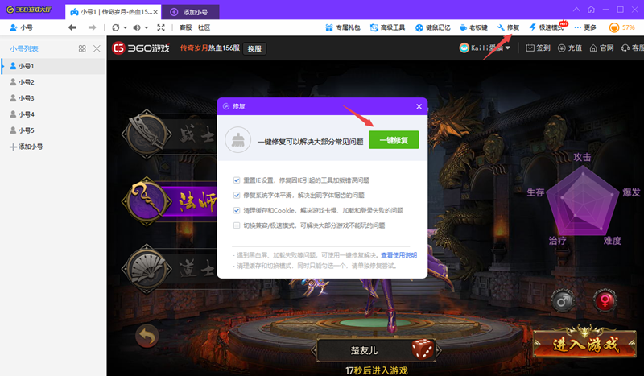Image resolution: width=644 pixels, height=376 pixels.
Task: Click the 57% memory accelerator ball
Action: (x=621, y=27)
